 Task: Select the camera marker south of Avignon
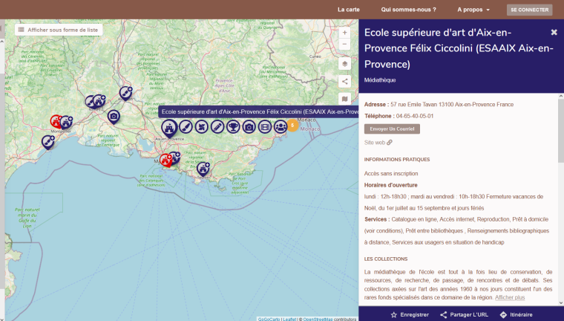click(114, 117)
